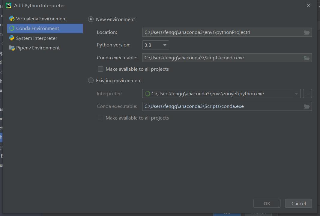Enable Make available to all projects for new environment
This screenshot has height=216, width=320.
(100, 69)
